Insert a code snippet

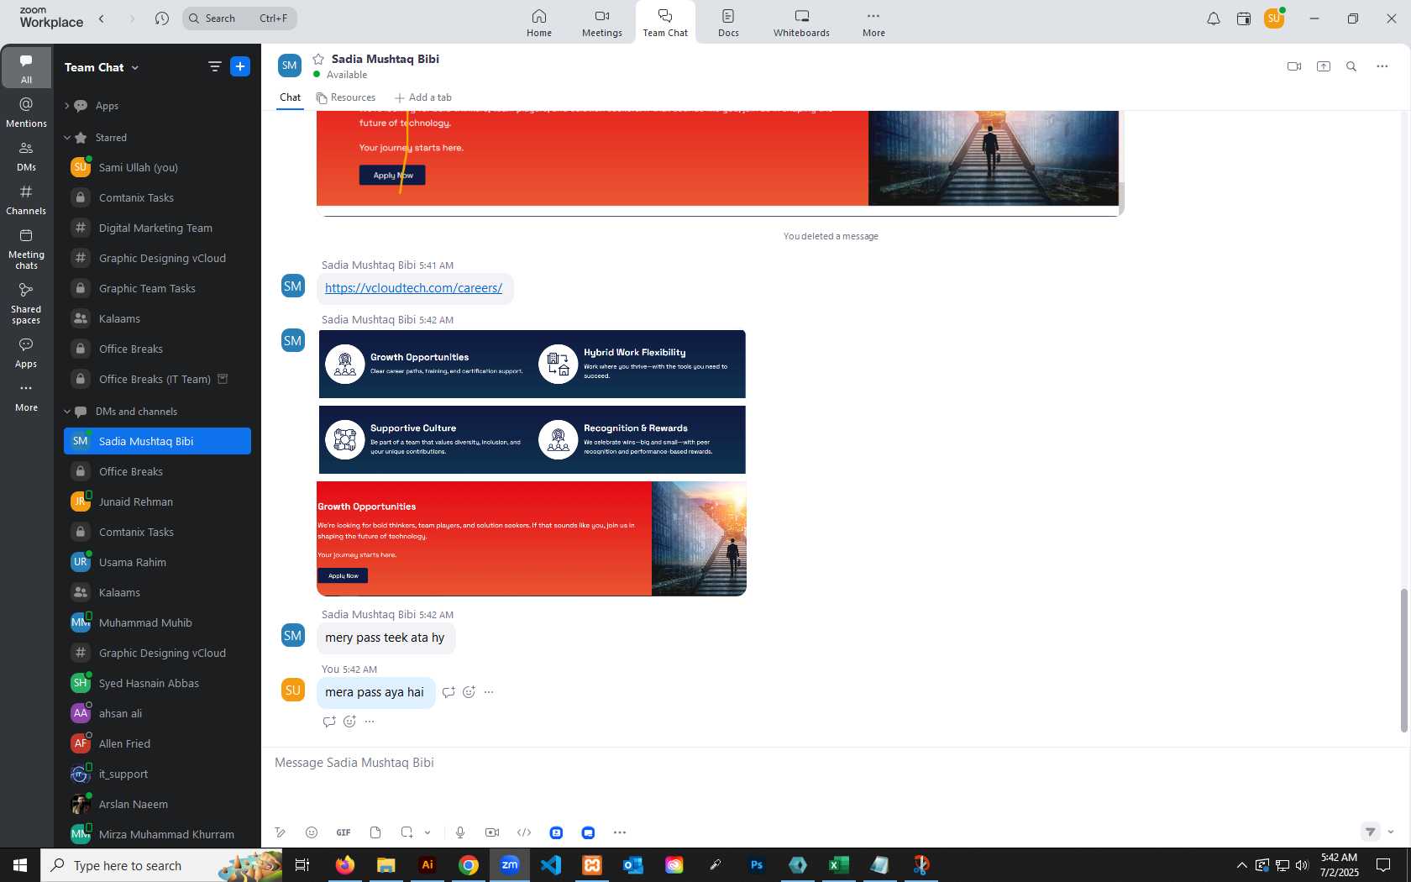(524, 832)
